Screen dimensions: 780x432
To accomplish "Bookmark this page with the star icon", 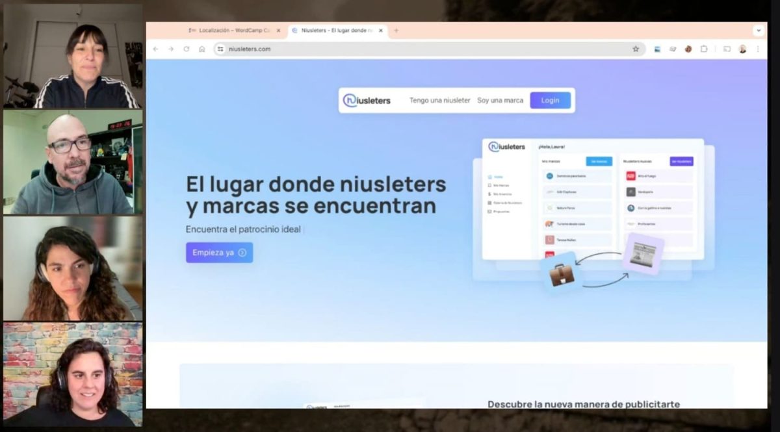I will point(636,49).
